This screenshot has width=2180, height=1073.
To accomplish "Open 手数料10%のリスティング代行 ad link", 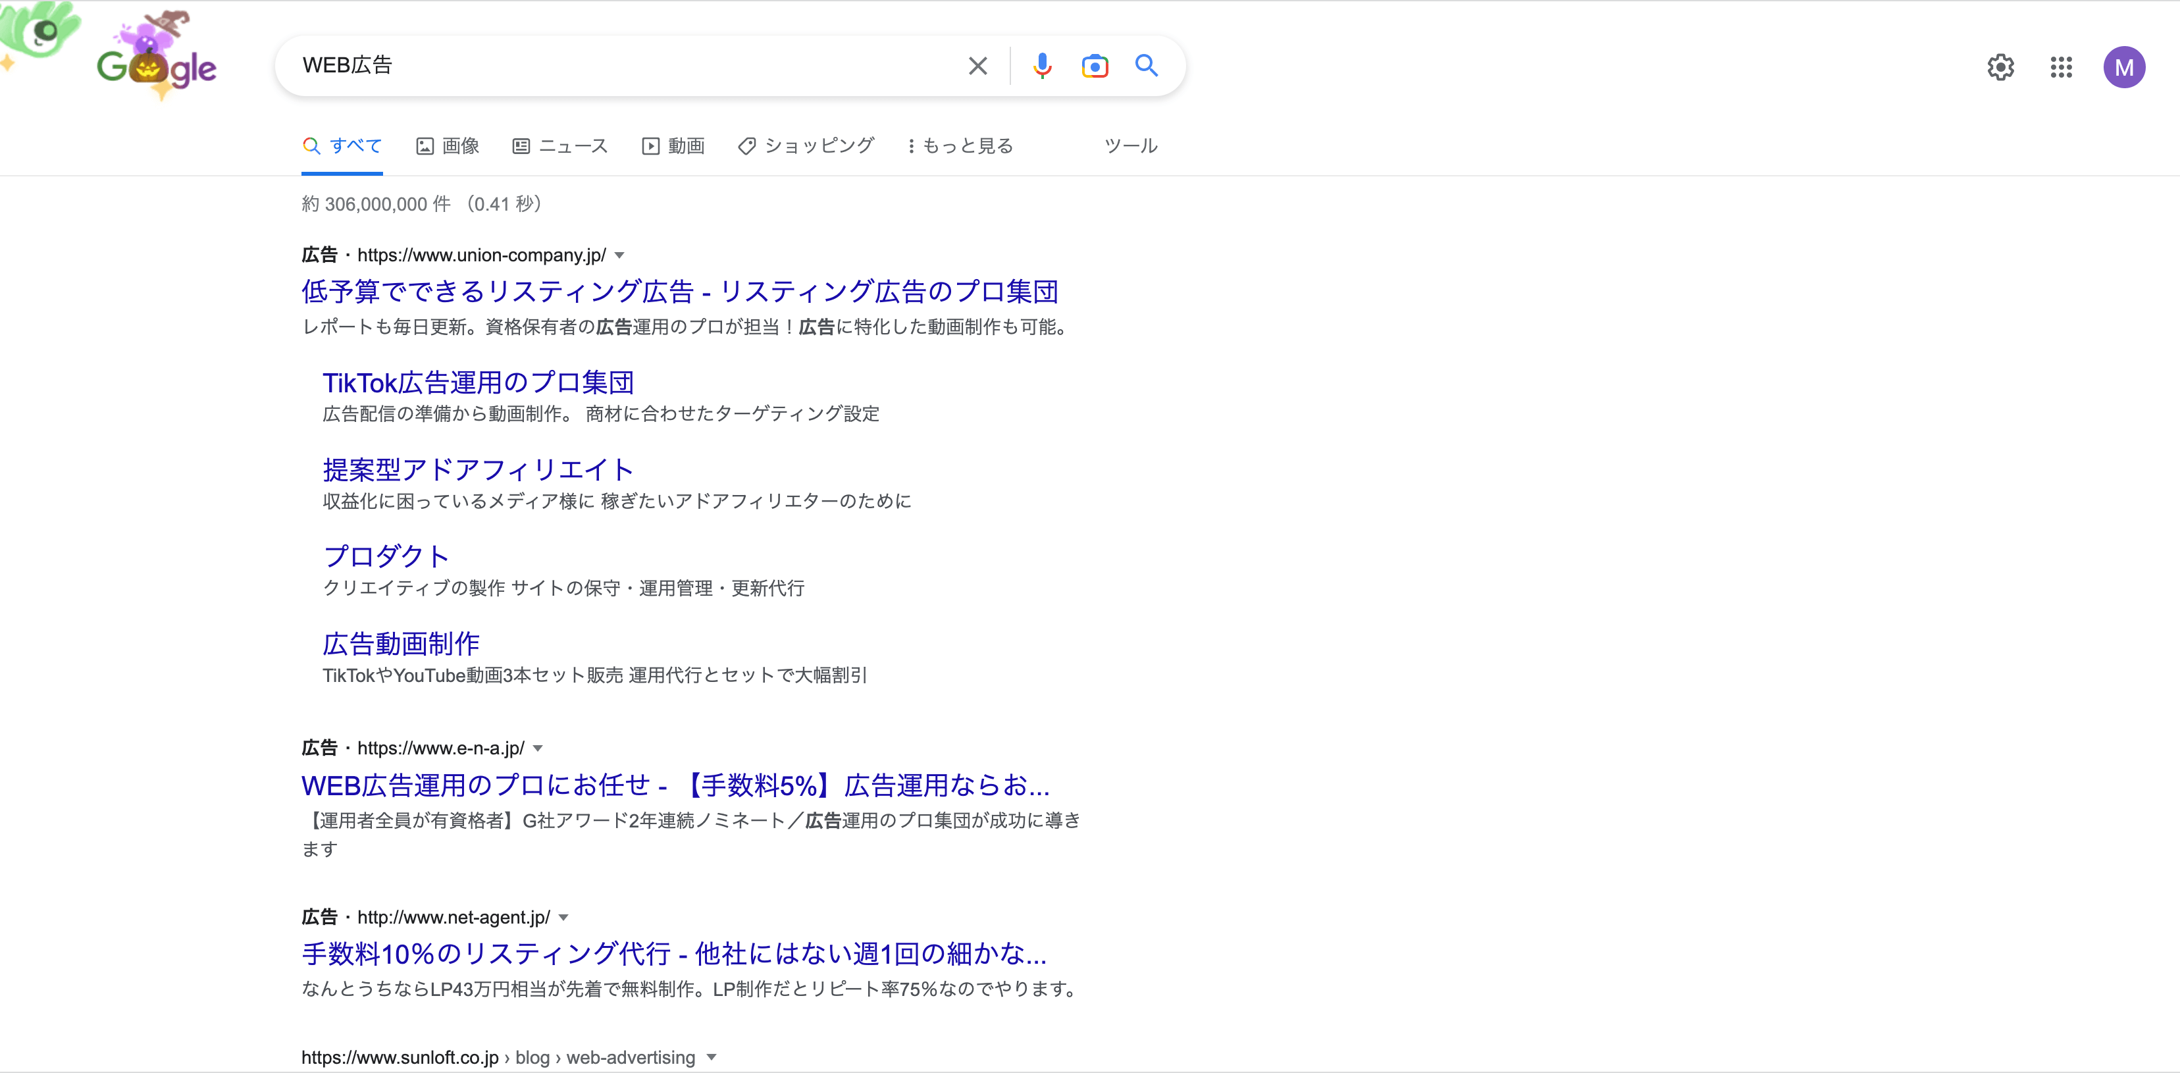I will pyautogui.click(x=673, y=954).
